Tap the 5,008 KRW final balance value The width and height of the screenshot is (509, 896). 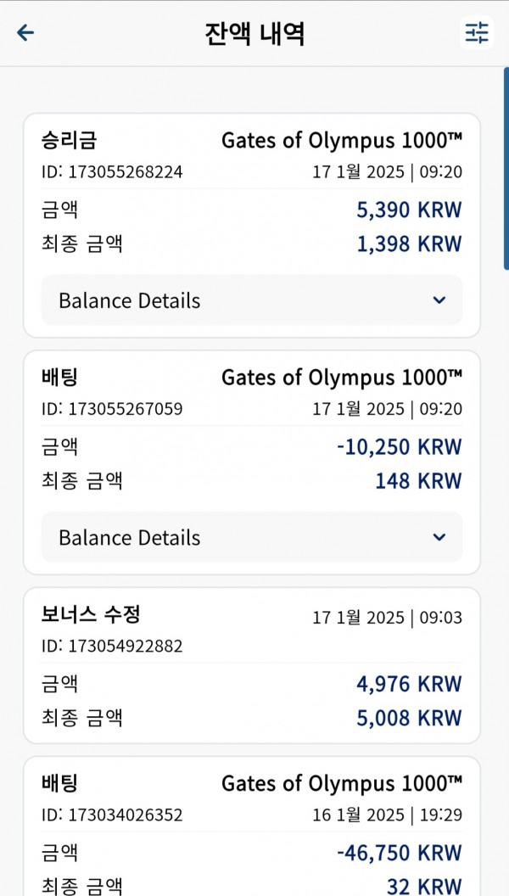click(x=409, y=719)
